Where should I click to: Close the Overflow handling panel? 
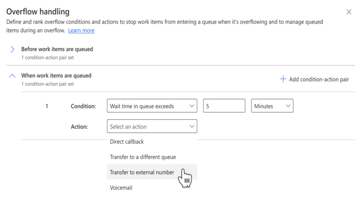(x=349, y=12)
